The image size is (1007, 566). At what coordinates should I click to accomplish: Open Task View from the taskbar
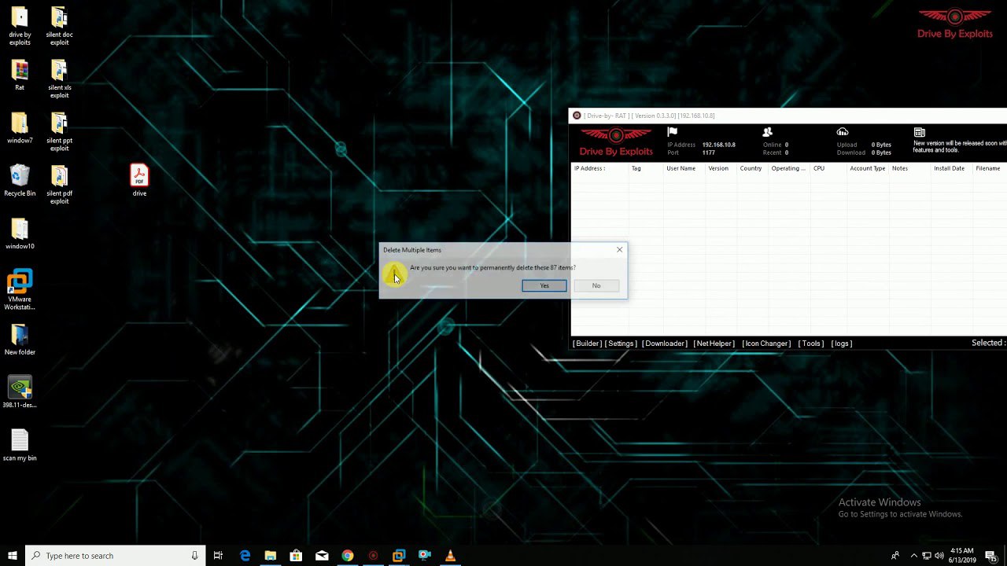[x=219, y=556]
